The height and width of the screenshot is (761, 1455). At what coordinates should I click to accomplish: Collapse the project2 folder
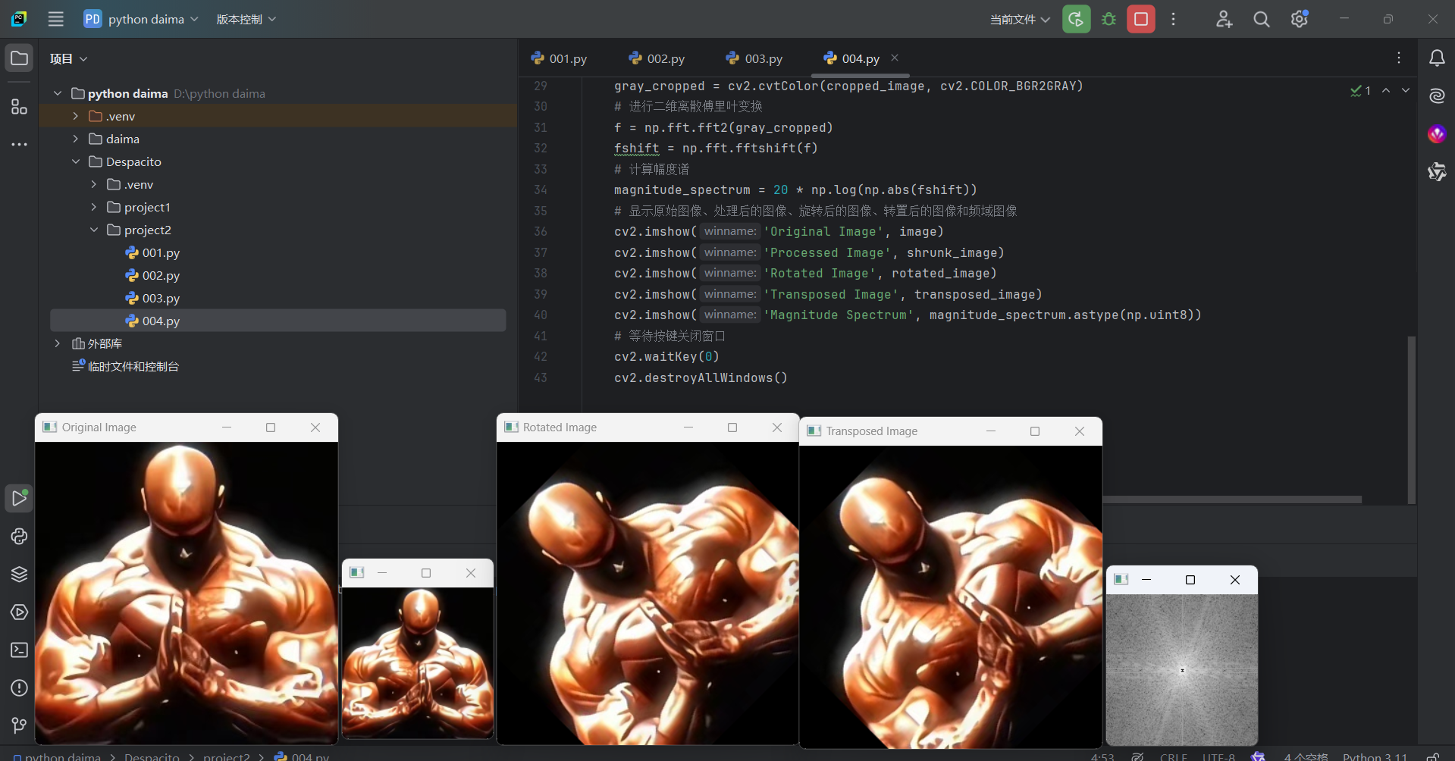point(94,230)
